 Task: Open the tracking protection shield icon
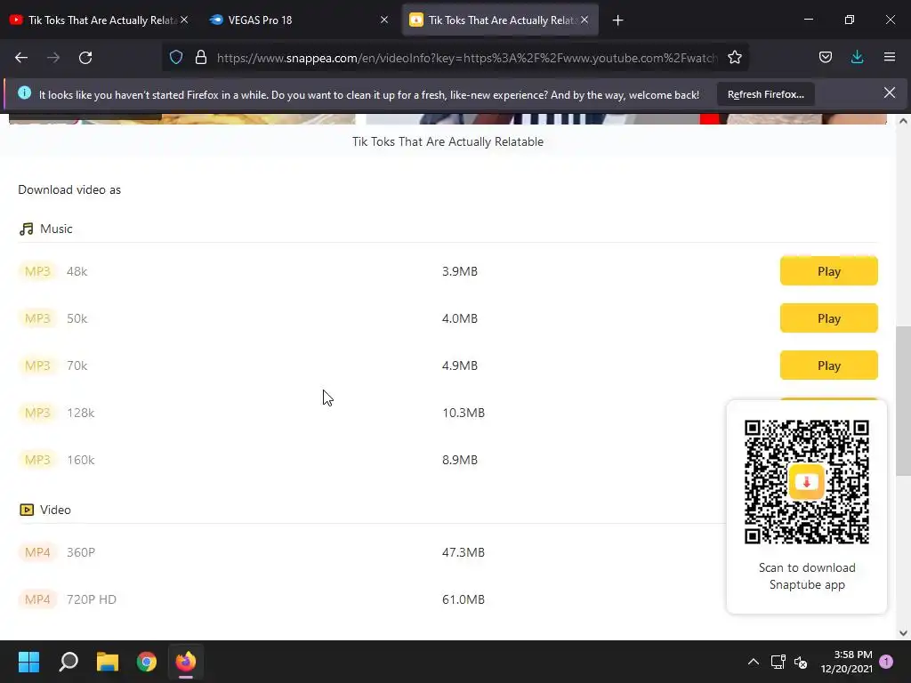tap(176, 58)
